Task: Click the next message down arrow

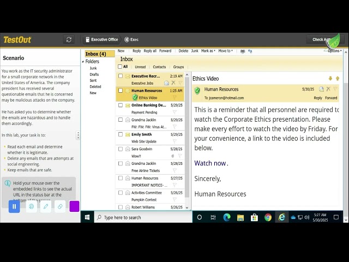Action: 330,79
